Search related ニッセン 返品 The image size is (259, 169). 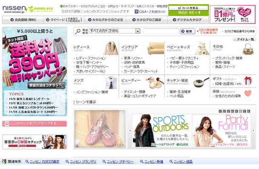tap(183, 161)
